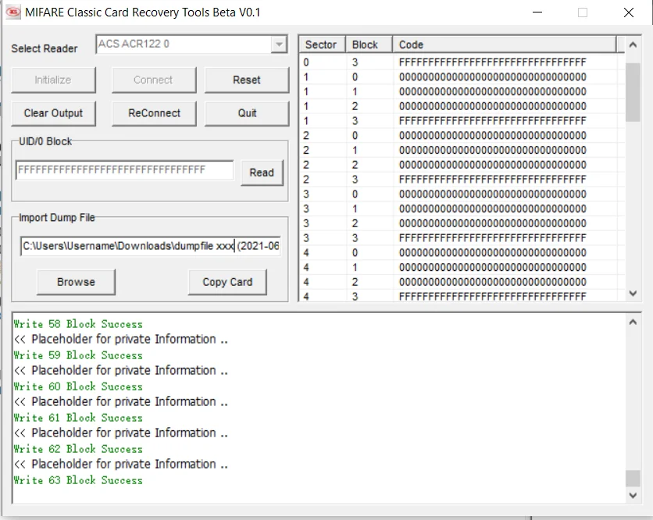This screenshot has height=520, width=653.
Task: Click placeholder line below Write 58 log
Action: click(121, 340)
